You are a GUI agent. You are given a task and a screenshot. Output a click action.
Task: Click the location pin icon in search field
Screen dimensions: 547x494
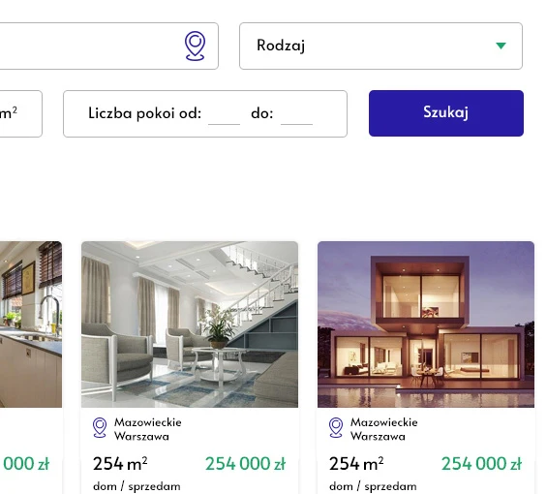195,46
